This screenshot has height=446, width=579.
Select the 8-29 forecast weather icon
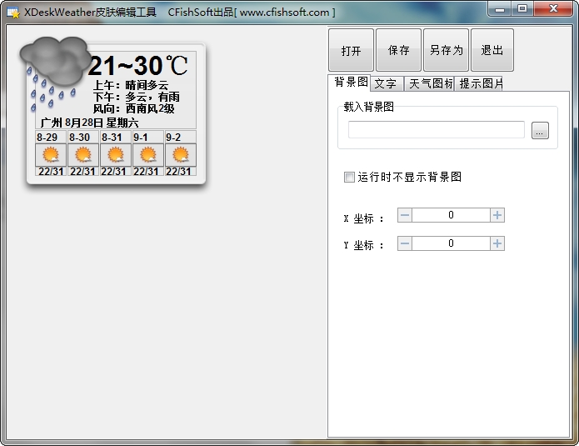tap(51, 155)
